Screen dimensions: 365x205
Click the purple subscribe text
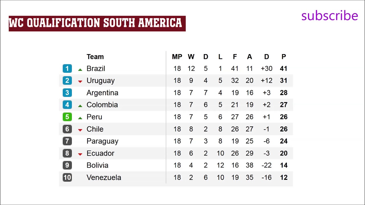[x=329, y=16]
